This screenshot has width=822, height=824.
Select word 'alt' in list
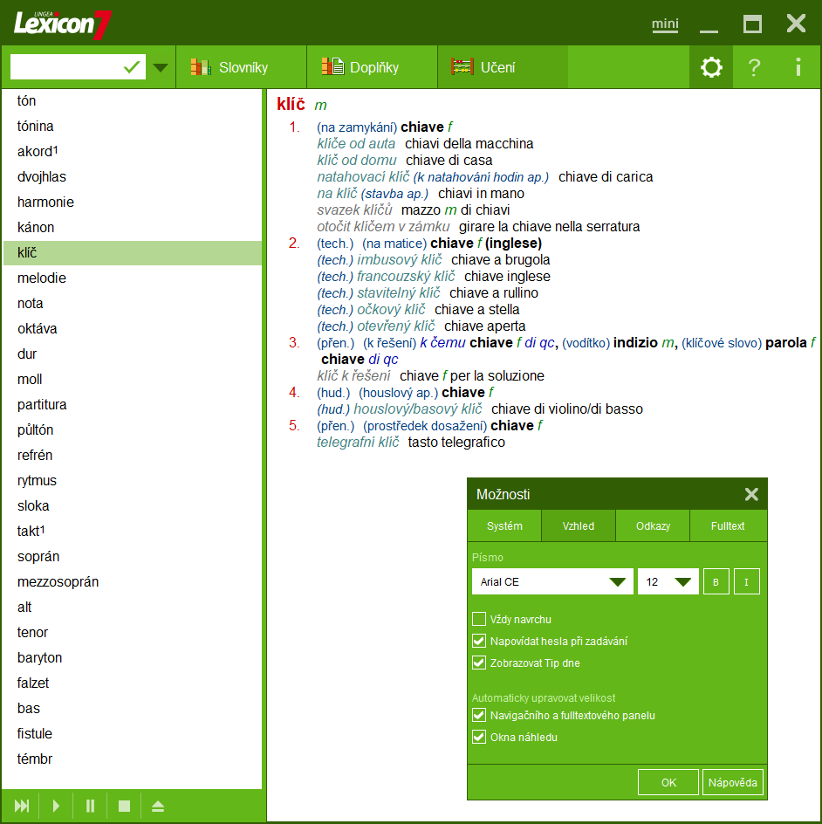[133, 607]
